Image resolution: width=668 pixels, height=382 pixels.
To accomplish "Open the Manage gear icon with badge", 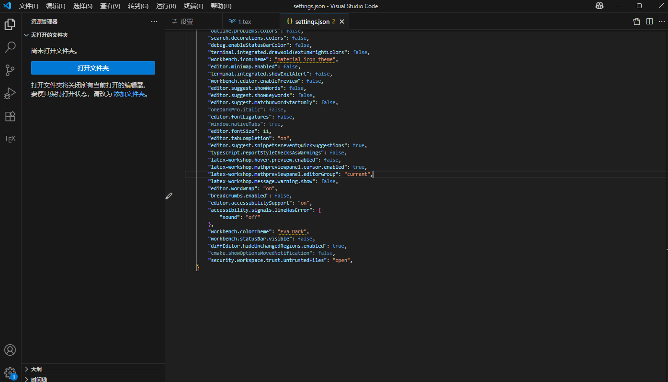I will point(10,373).
